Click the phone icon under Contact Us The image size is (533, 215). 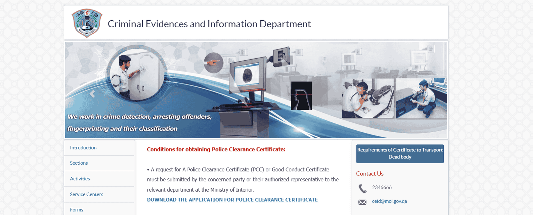[362, 188]
